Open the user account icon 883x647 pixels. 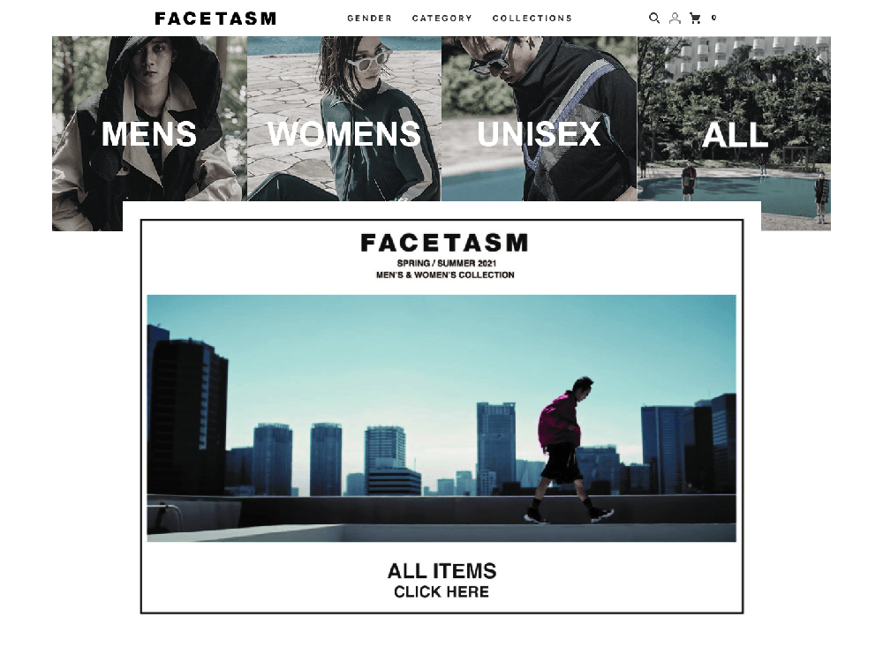[675, 18]
